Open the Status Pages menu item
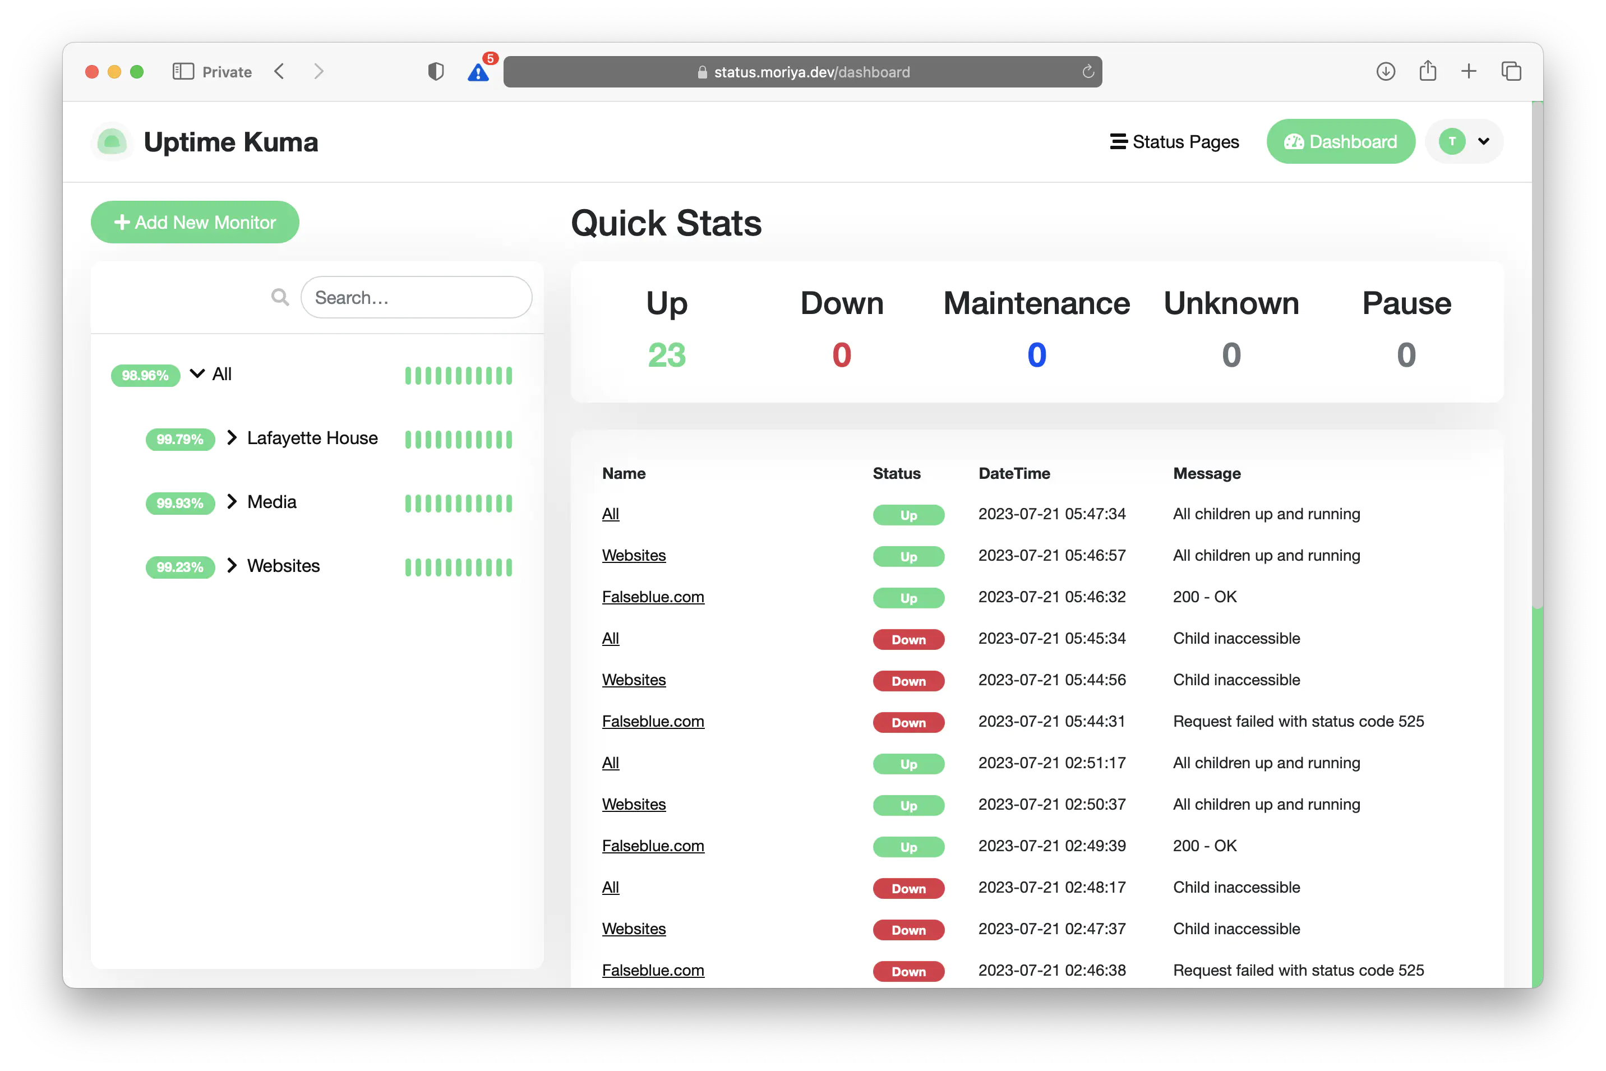 (x=1174, y=141)
